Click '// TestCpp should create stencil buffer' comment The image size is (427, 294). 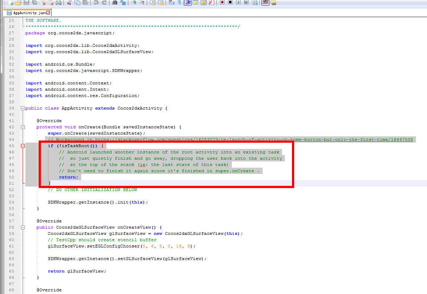[102, 240]
